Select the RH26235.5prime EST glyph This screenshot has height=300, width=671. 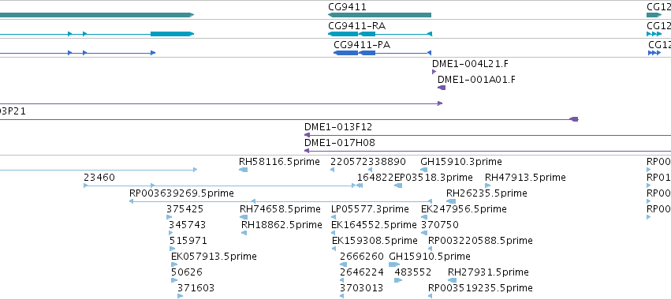click(451, 201)
